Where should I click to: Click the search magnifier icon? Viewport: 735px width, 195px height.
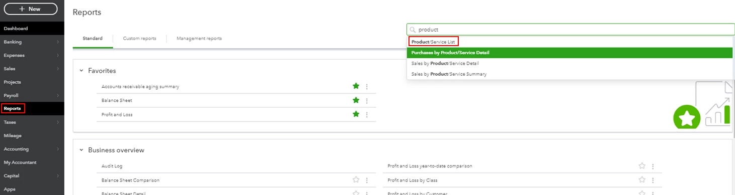click(413, 30)
